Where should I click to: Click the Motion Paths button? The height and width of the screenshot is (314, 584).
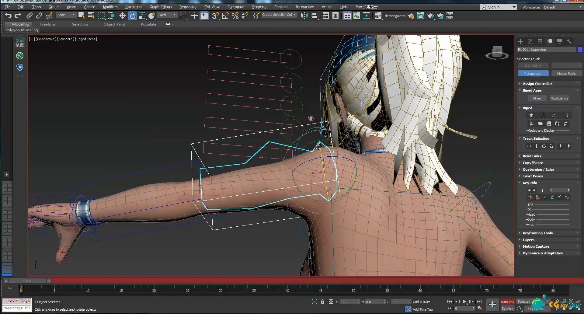(x=566, y=74)
